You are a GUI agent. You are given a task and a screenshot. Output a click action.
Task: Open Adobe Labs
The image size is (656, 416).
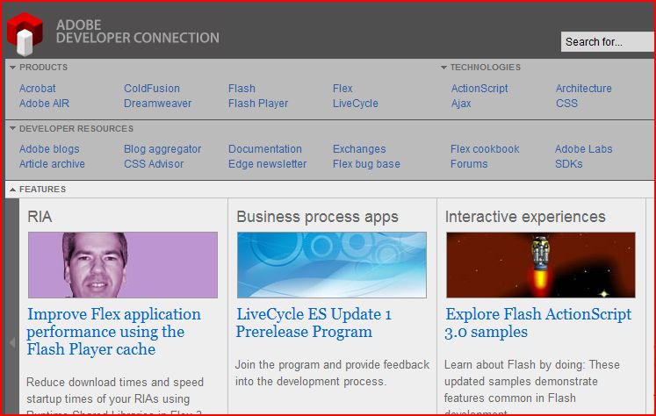coord(583,149)
